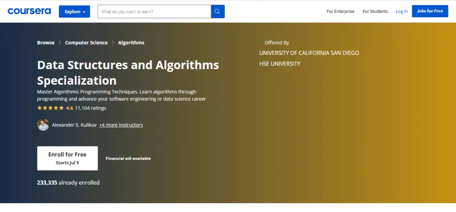Show the '+4 more instructors' list
The height and width of the screenshot is (212, 456).
coord(121,125)
